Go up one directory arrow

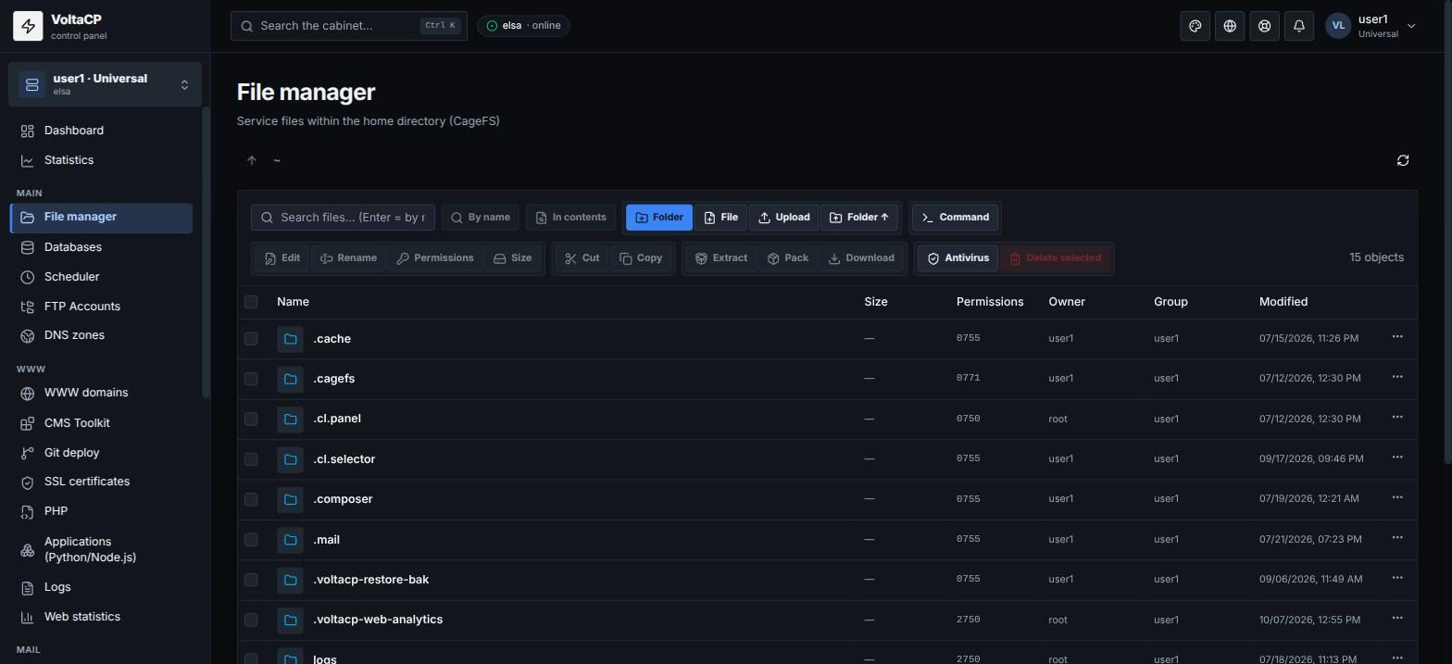[252, 160]
